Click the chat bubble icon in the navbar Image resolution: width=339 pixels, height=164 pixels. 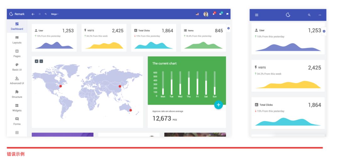tap(227, 14)
